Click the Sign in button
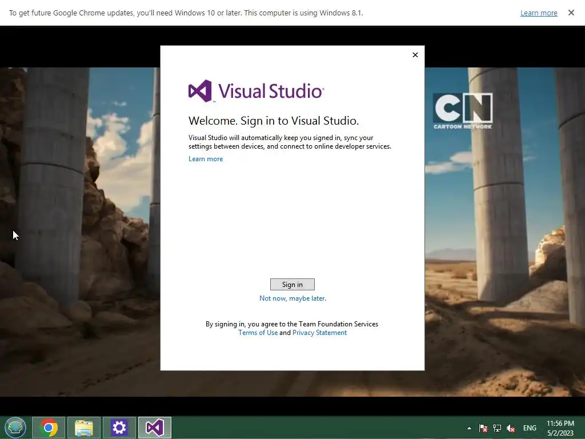585x439 pixels. (292, 285)
